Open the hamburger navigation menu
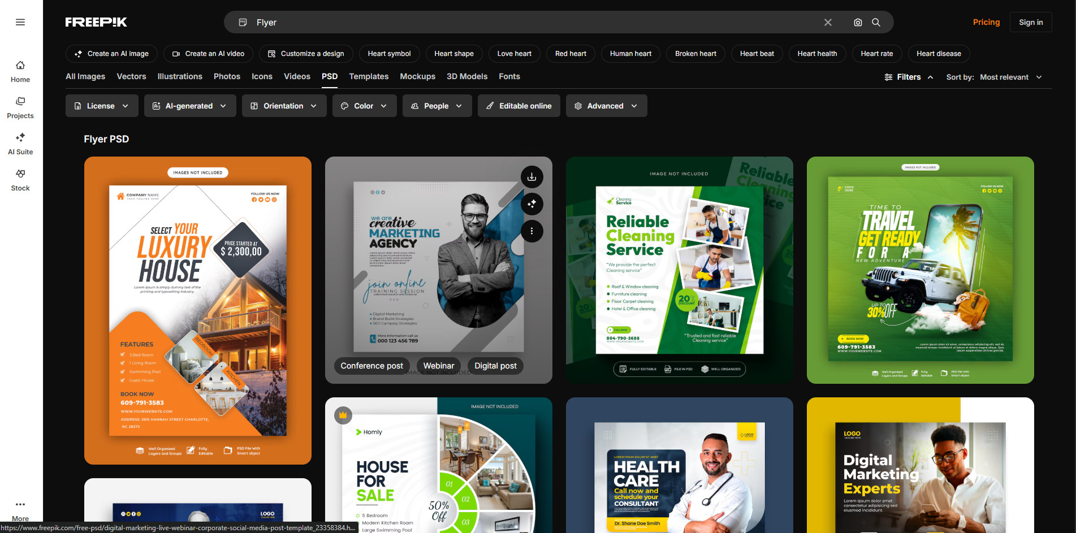The image size is (1076, 533). click(20, 21)
